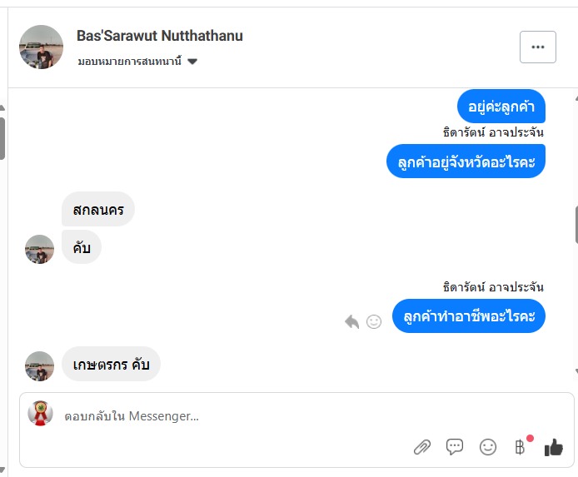Select the สกลนคร message bubble
This screenshot has height=477, width=578.
tap(98, 209)
